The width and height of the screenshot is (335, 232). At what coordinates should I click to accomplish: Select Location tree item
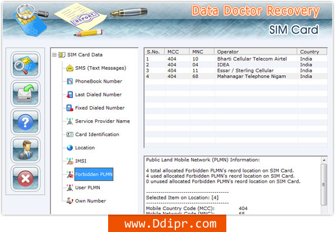tap(85, 148)
